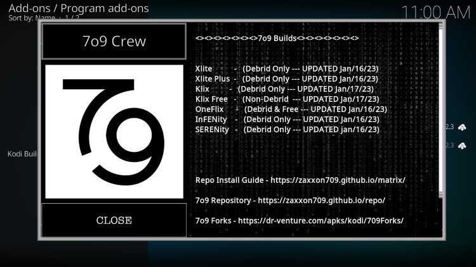Image resolution: width=476 pixels, height=267 pixels.
Task: Click the Kodi Build item behind the dialog
Action: (22, 154)
